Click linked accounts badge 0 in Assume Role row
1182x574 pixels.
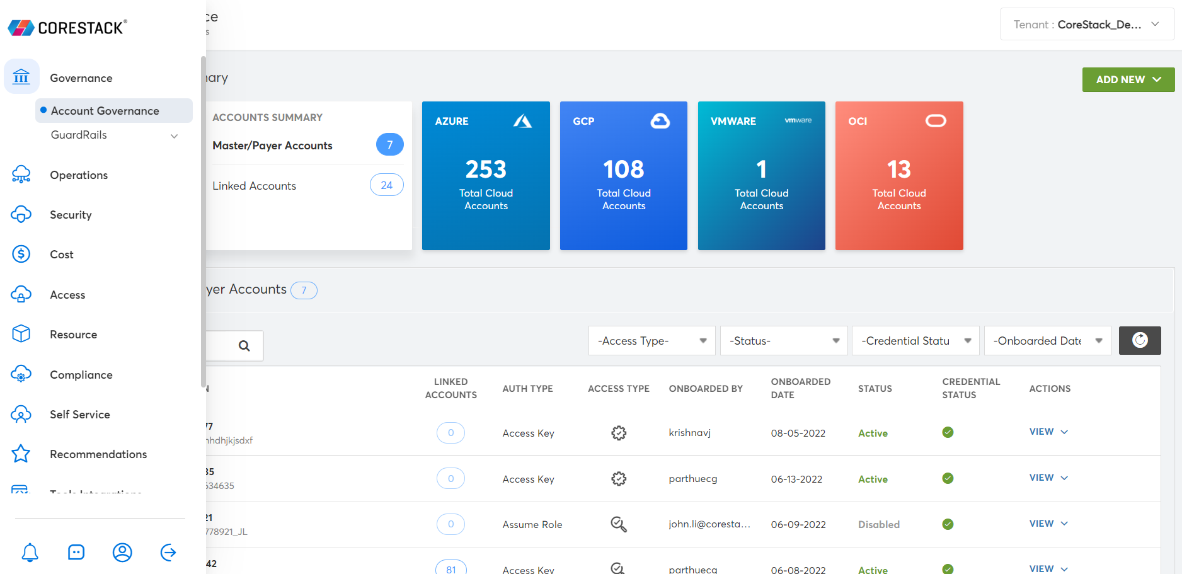(x=451, y=524)
